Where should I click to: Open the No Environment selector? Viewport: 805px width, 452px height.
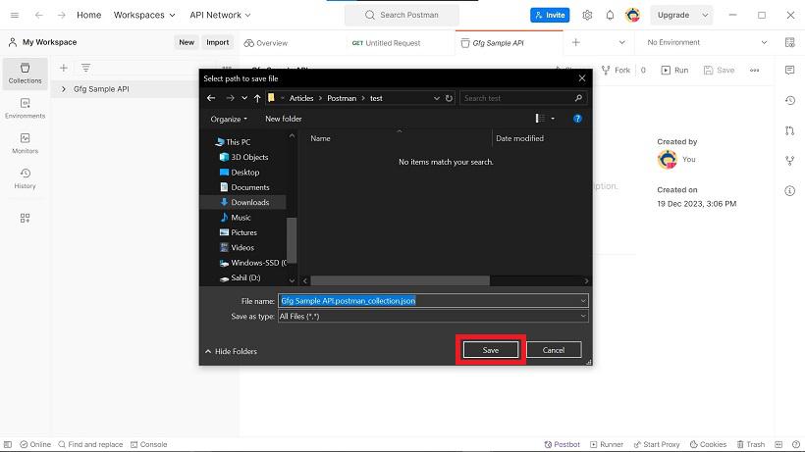pyautogui.click(x=707, y=42)
